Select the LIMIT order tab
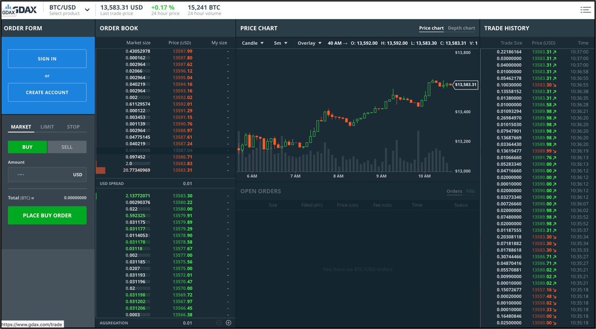Viewport: 596px width, 329px height. pyautogui.click(x=47, y=127)
